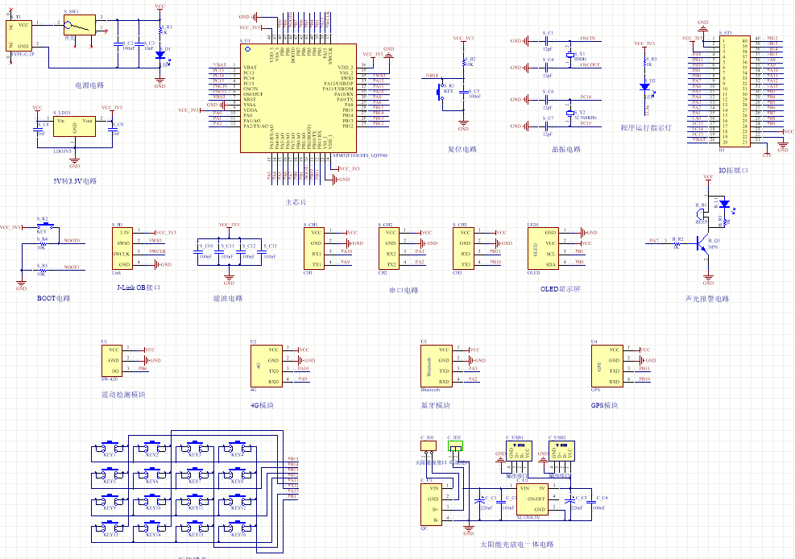Click the J-Link OB接口 title label

[139, 288]
